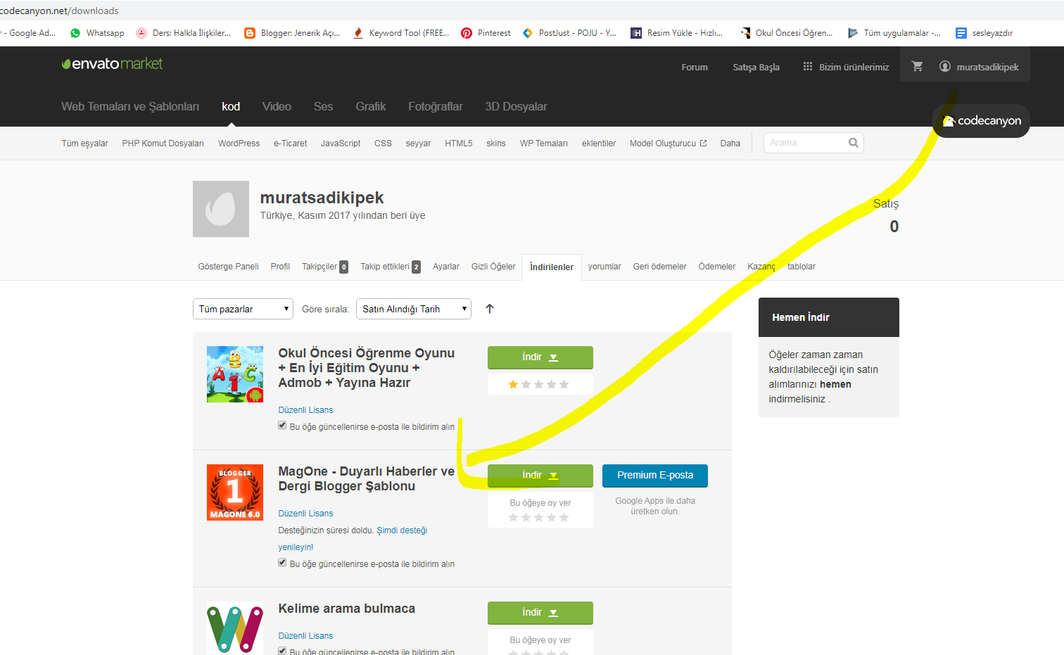
Task: Select the Video category menu
Action: [x=277, y=107]
